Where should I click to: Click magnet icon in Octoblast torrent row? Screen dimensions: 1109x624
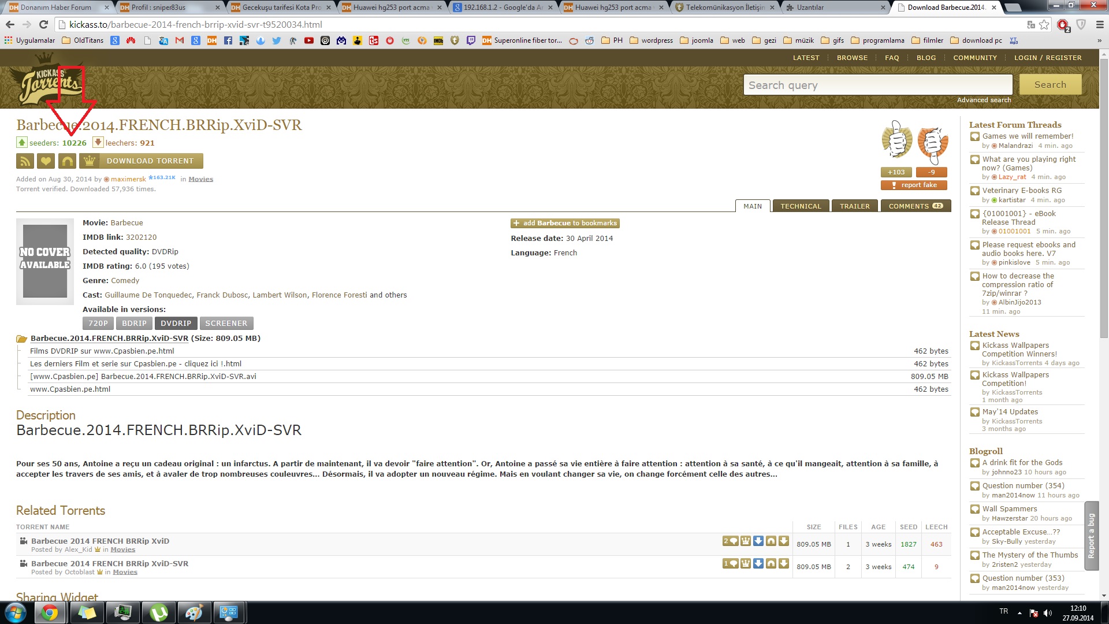coord(771,564)
